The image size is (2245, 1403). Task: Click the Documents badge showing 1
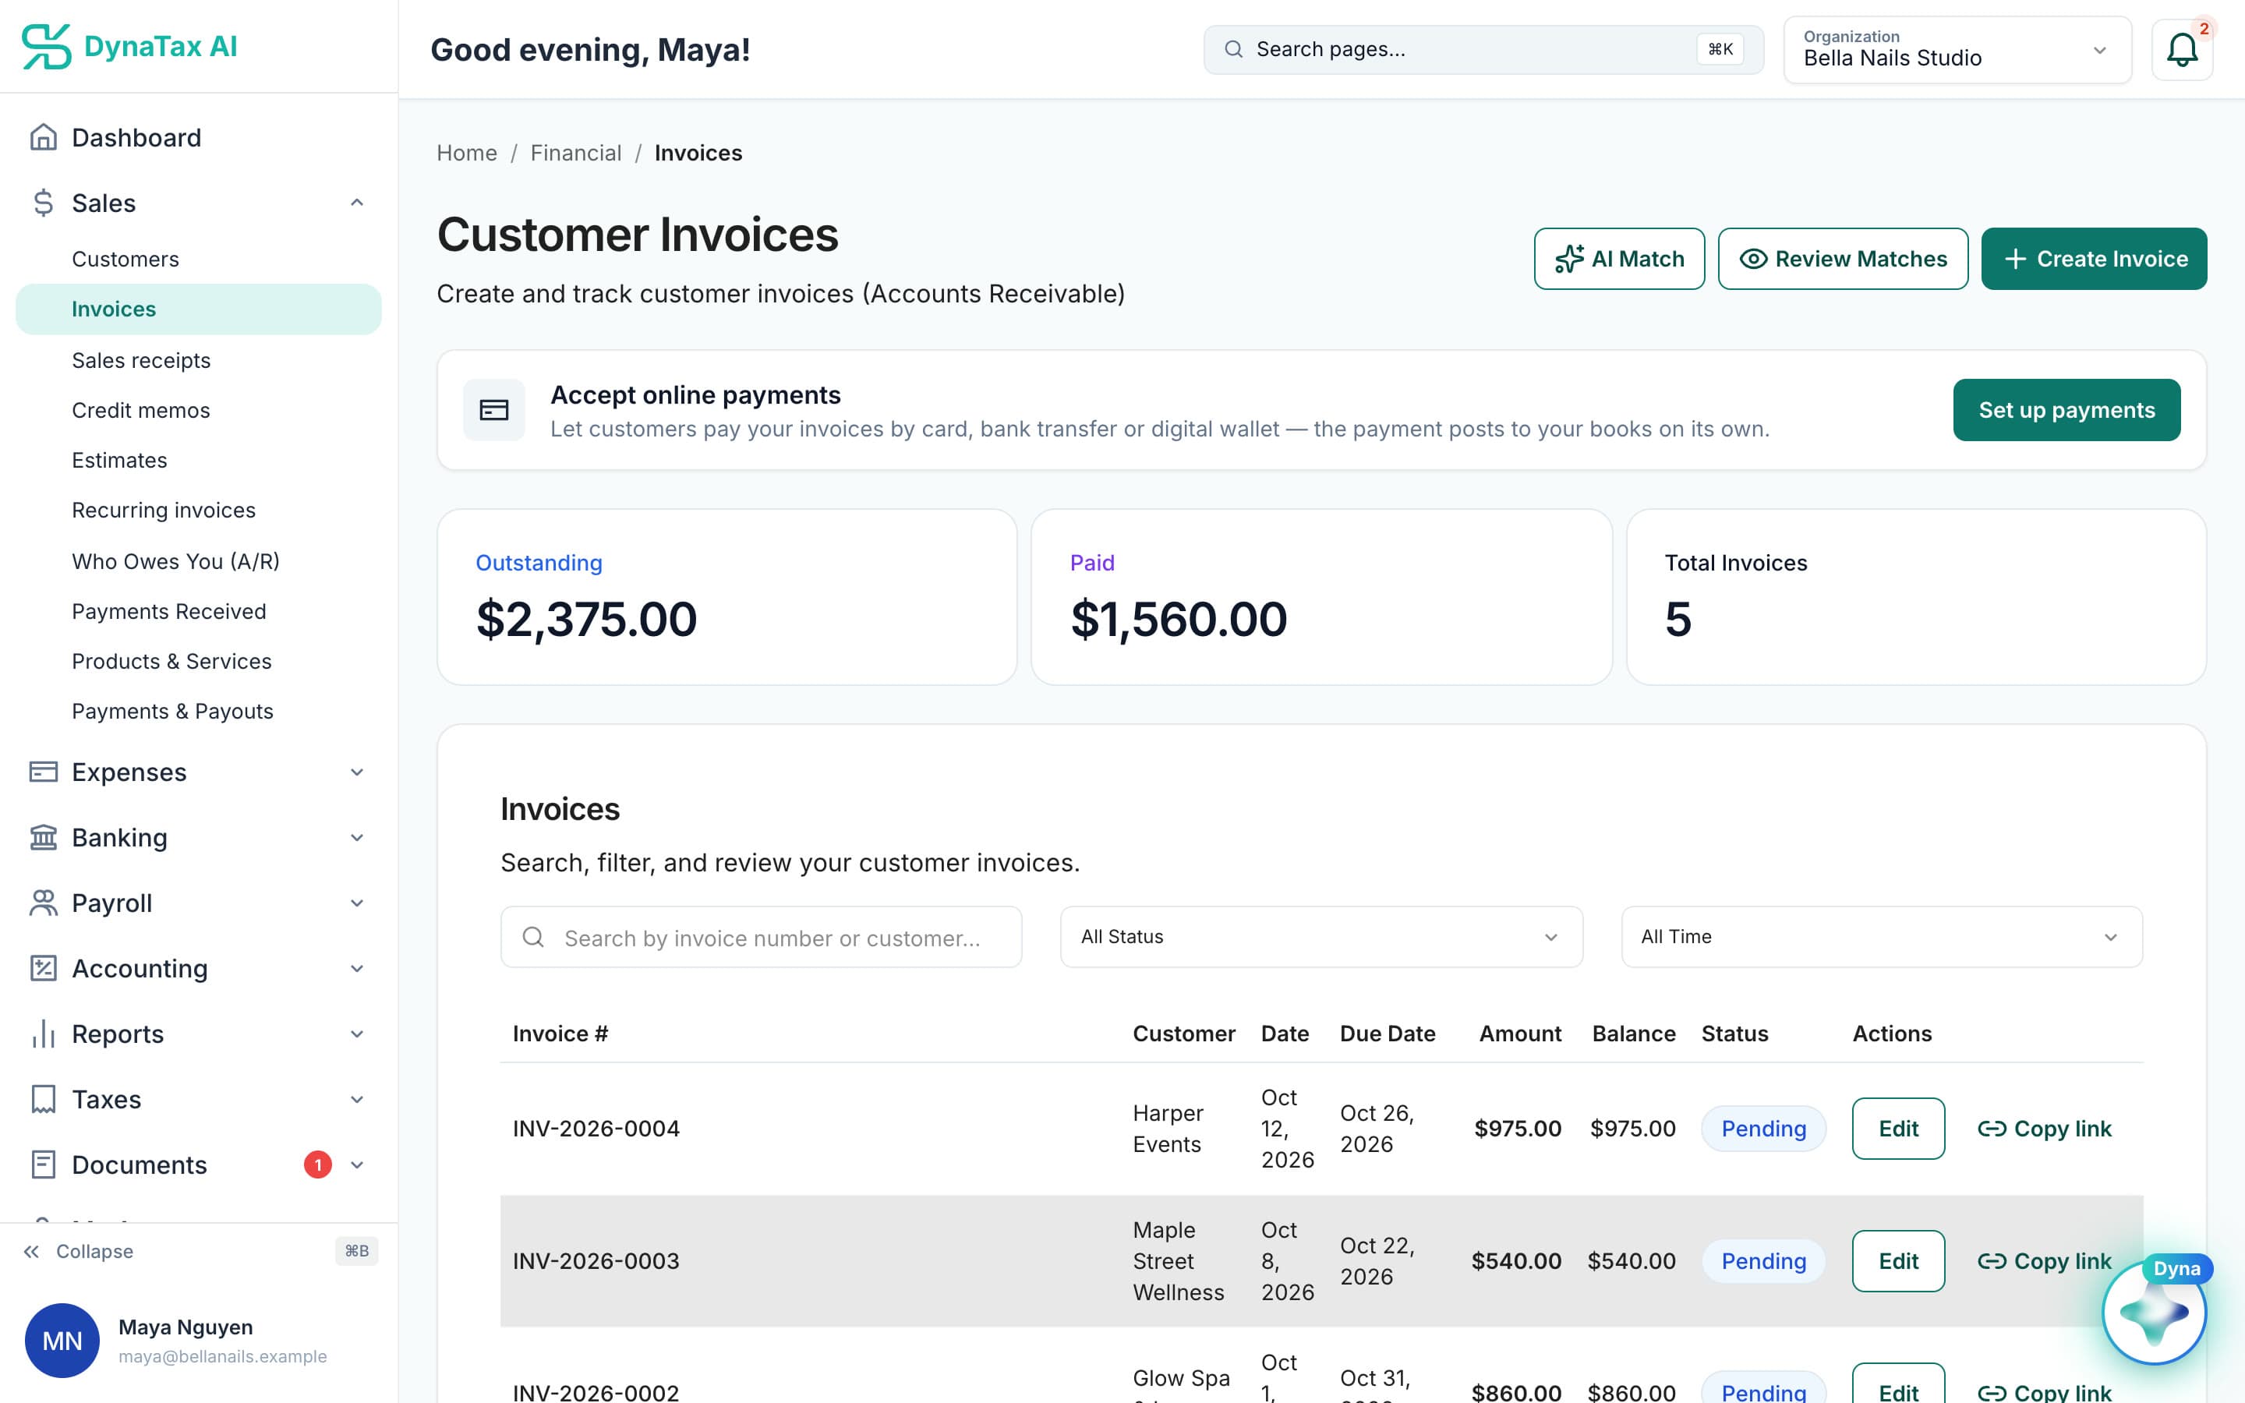317,1164
